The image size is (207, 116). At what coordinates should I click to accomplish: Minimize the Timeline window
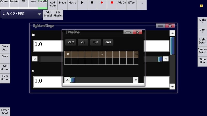point(128,32)
